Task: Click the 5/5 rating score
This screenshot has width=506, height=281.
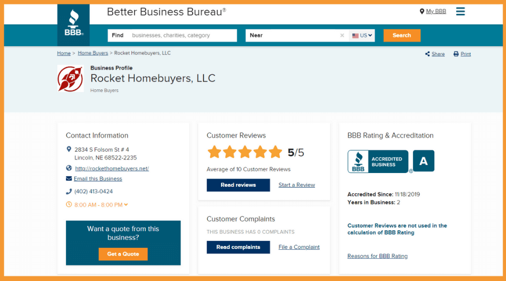Action: click(296, 153)
